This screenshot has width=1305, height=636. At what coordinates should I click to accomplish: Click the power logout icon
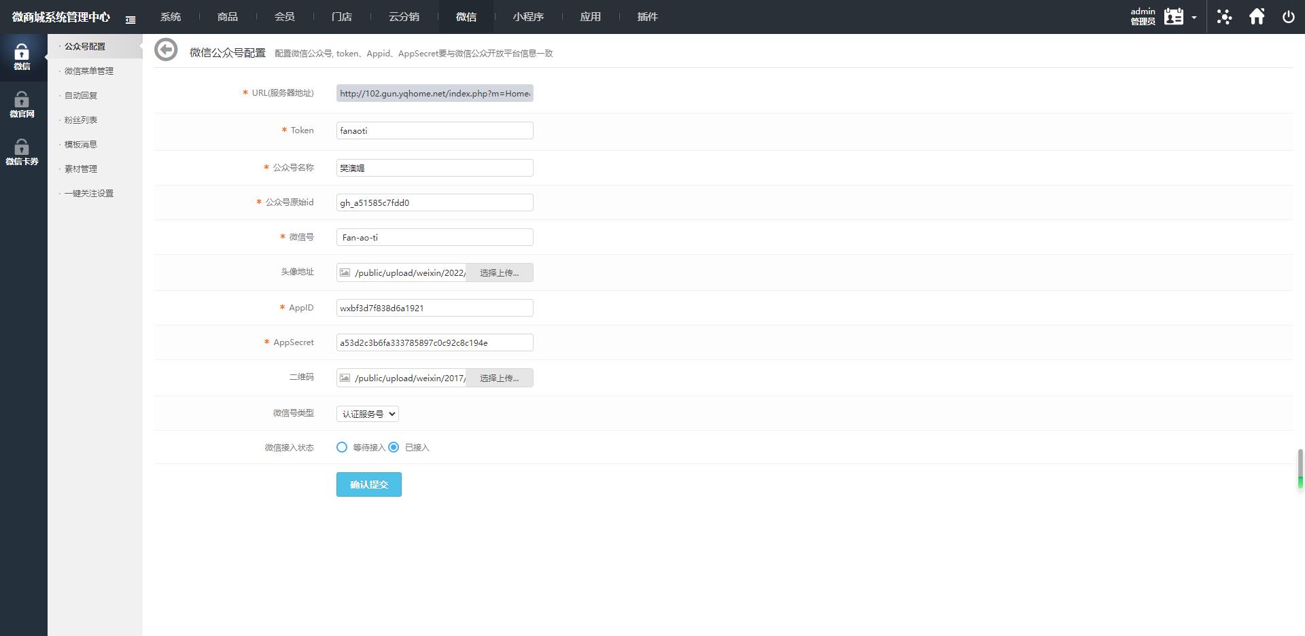pyautogui.click(x=1288, y=17)
